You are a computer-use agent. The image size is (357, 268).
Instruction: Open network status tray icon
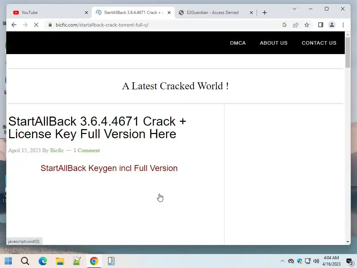pyautogui.click(x=307, y=261)
